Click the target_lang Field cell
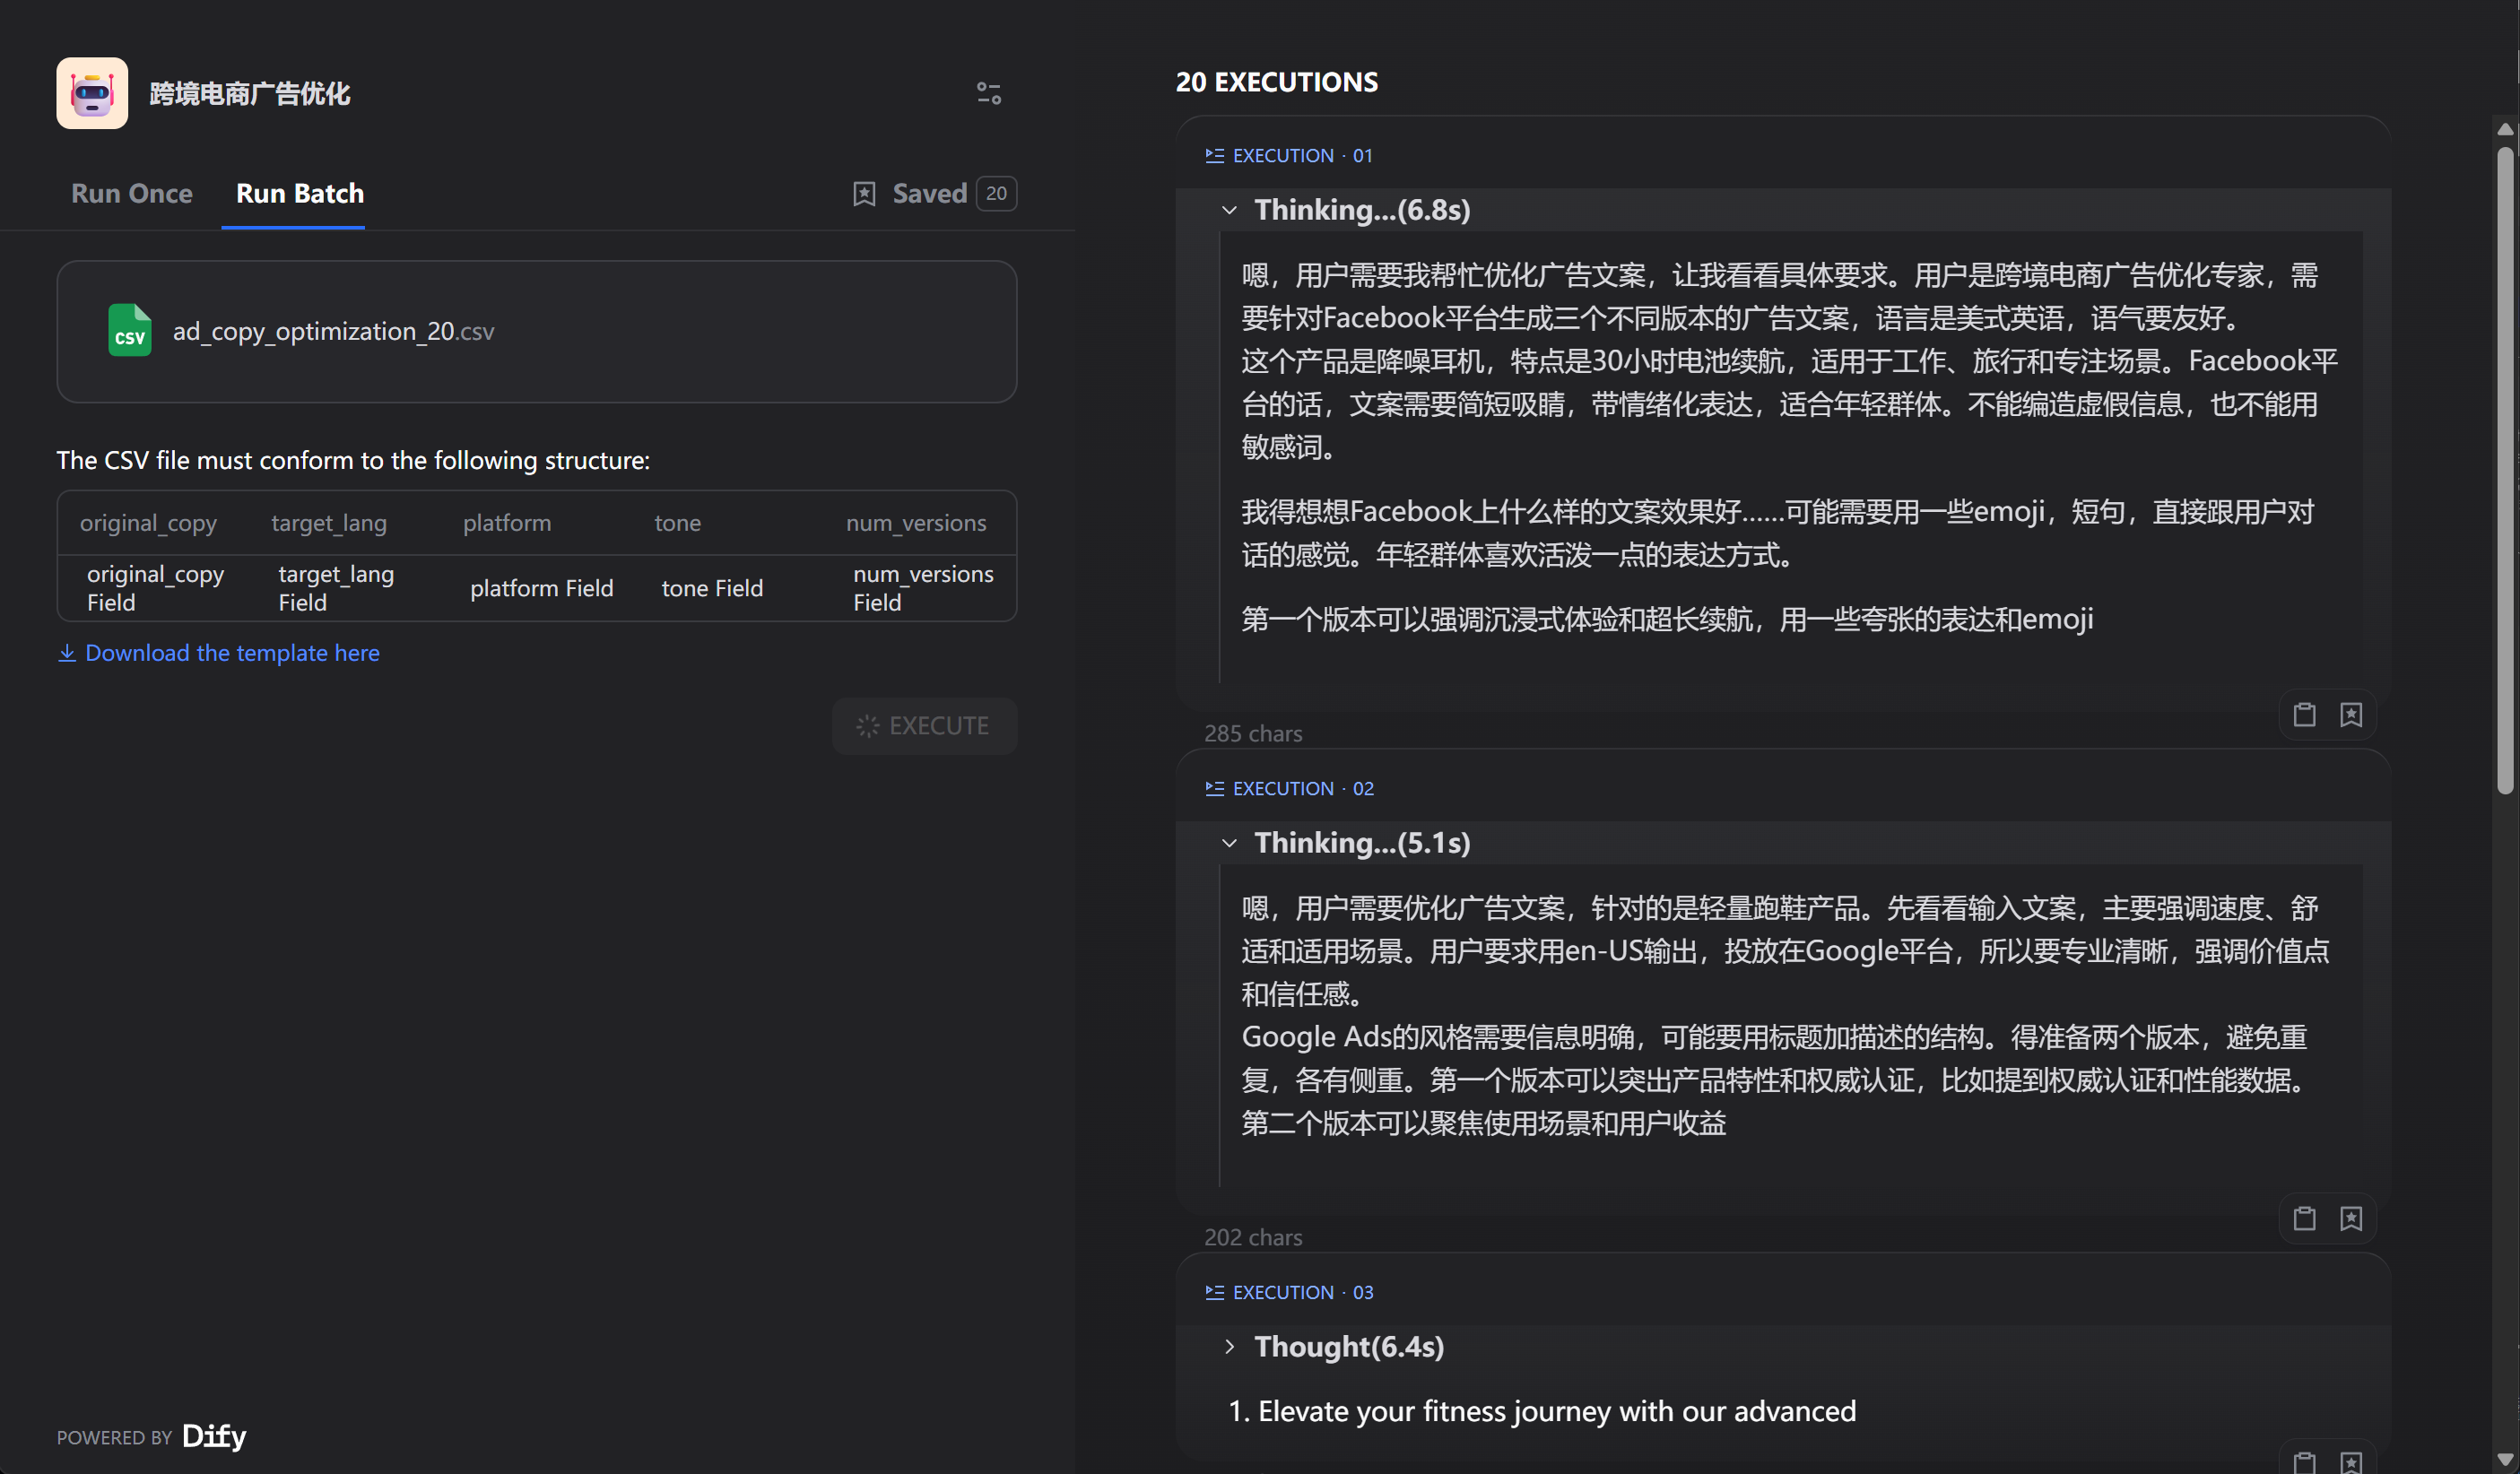The width and height of the screenshot is (2520, 1474). pos(336,589)
